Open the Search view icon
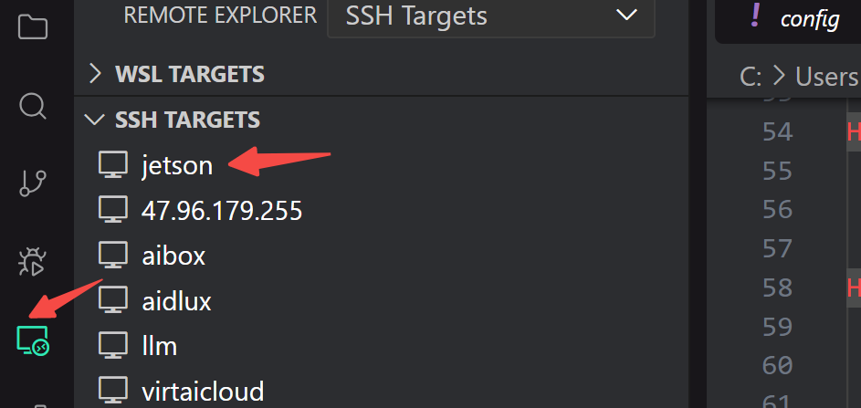 tap(33, 107)
